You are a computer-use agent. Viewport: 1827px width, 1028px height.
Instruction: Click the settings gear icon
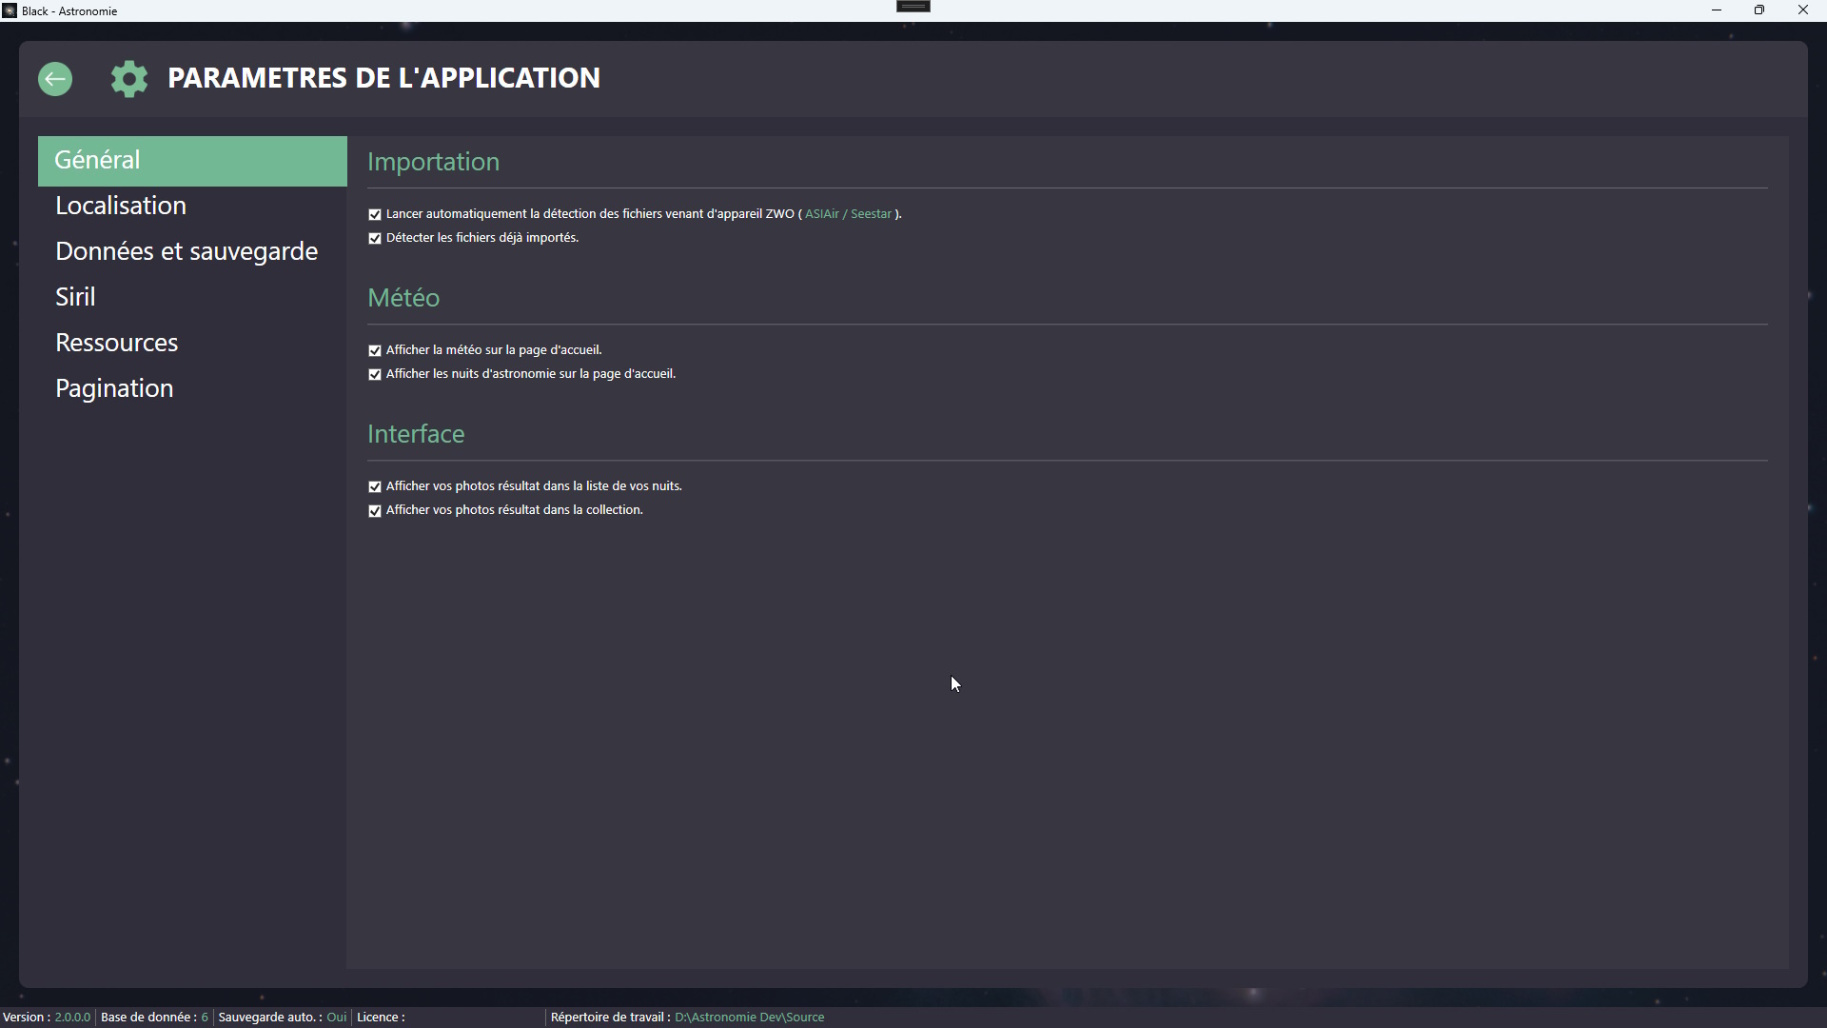(128, 79)
